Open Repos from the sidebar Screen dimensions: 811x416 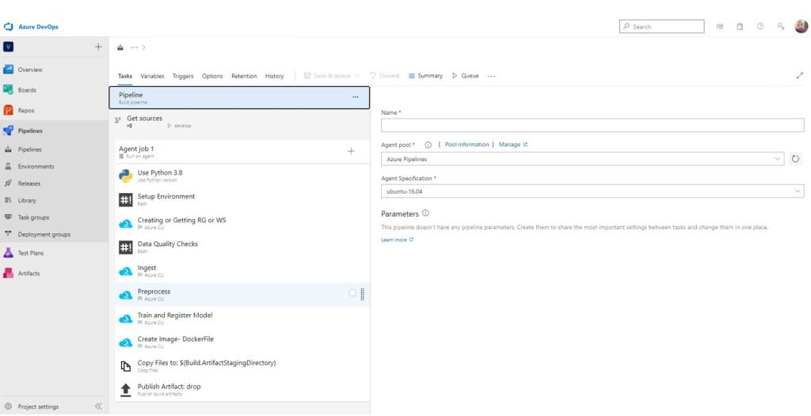(x=26, y=111)
